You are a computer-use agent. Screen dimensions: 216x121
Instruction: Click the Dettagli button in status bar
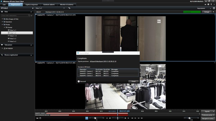[x=207, y=12]
